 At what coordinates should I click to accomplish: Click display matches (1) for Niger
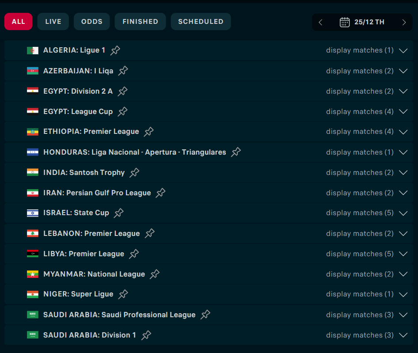(x=360, y=294)
